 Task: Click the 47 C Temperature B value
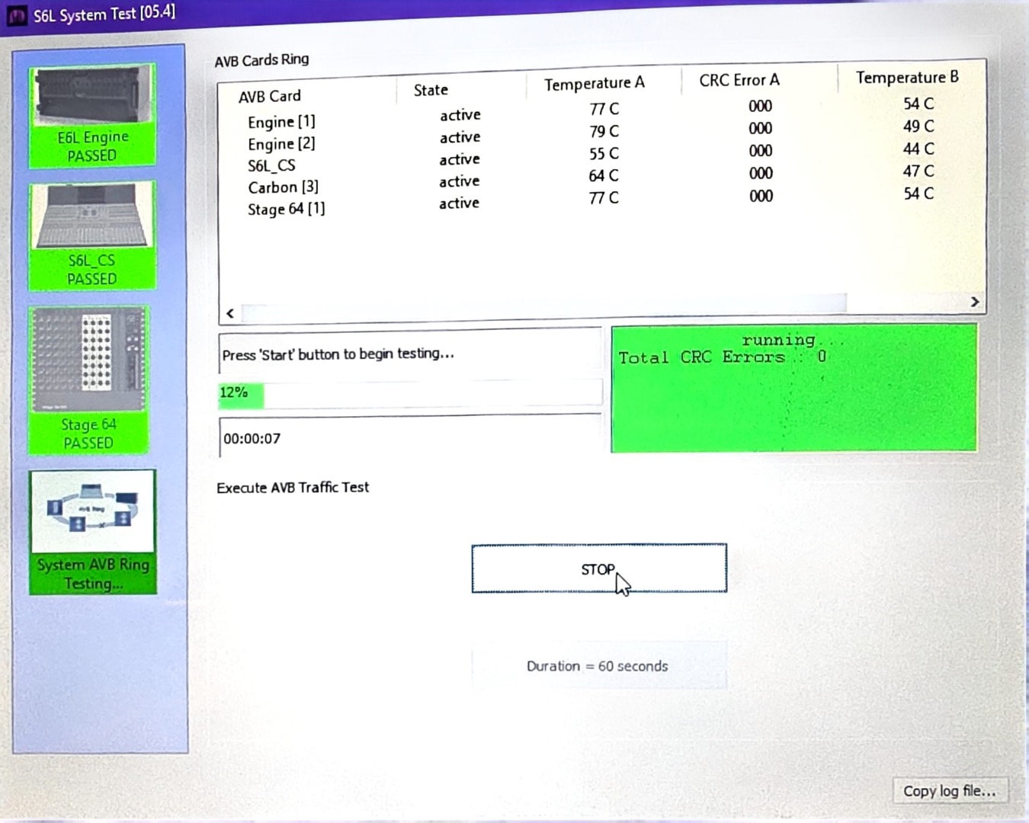tap(918, 171)
